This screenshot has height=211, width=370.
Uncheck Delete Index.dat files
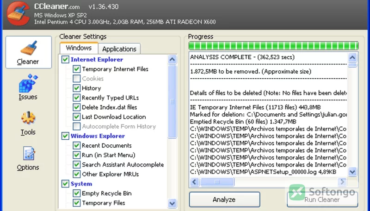point(76,107)
